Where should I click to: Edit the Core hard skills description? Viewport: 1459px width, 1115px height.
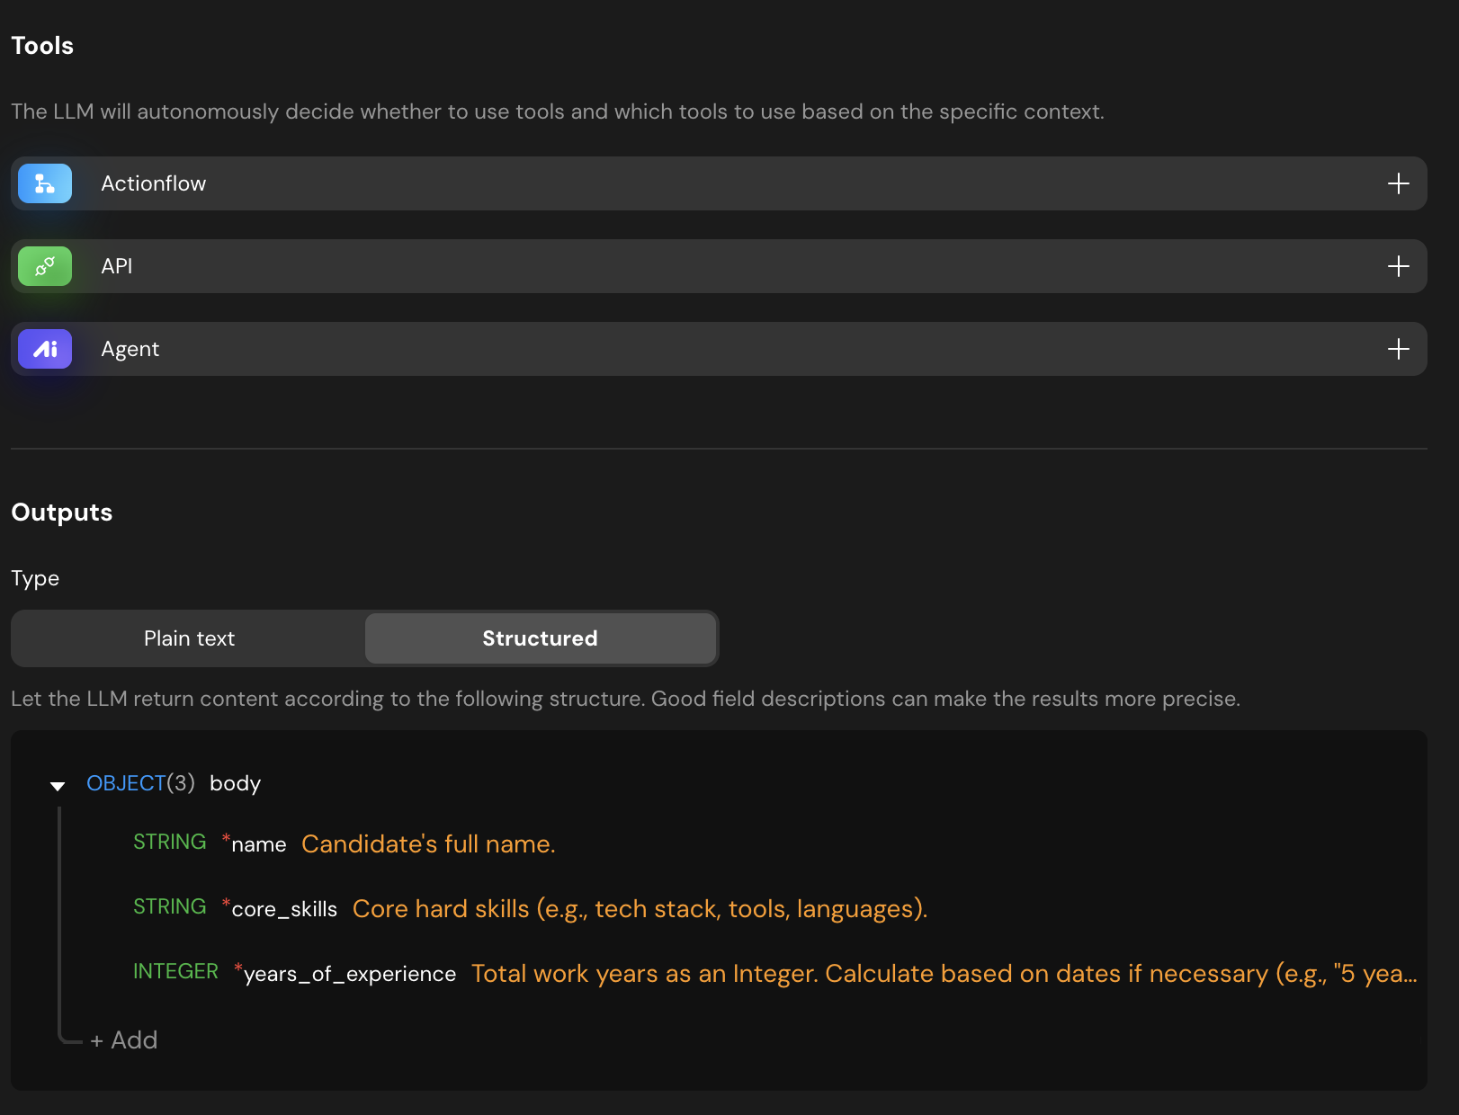(x=640, y=909)
